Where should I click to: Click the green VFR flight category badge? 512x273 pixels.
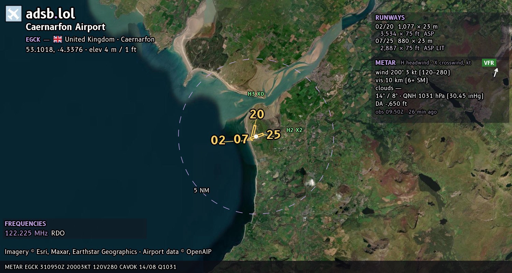489,63
